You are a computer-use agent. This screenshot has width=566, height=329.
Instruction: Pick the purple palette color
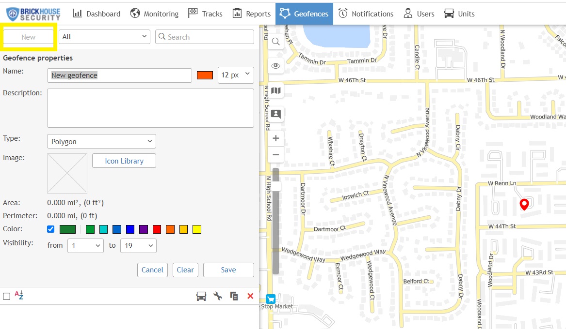pyautogui.click(x=144, y=229)
